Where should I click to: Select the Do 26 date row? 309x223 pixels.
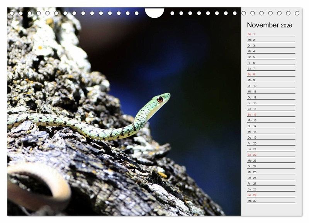(x=271, y=178)
